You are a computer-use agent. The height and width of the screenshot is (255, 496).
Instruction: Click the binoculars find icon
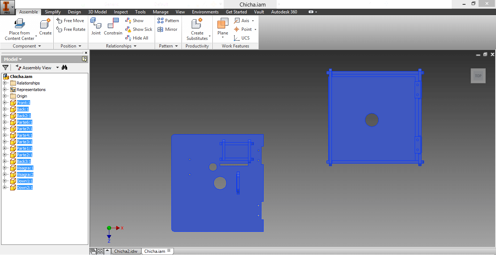pos(65,67)
